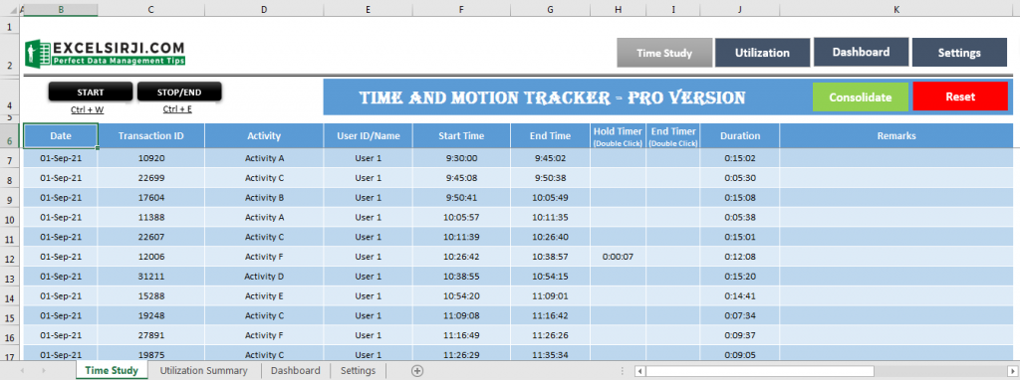Select the Hold Timer header cell
The width and height of the screenshot is (1020, 380).
click(618, 135)
